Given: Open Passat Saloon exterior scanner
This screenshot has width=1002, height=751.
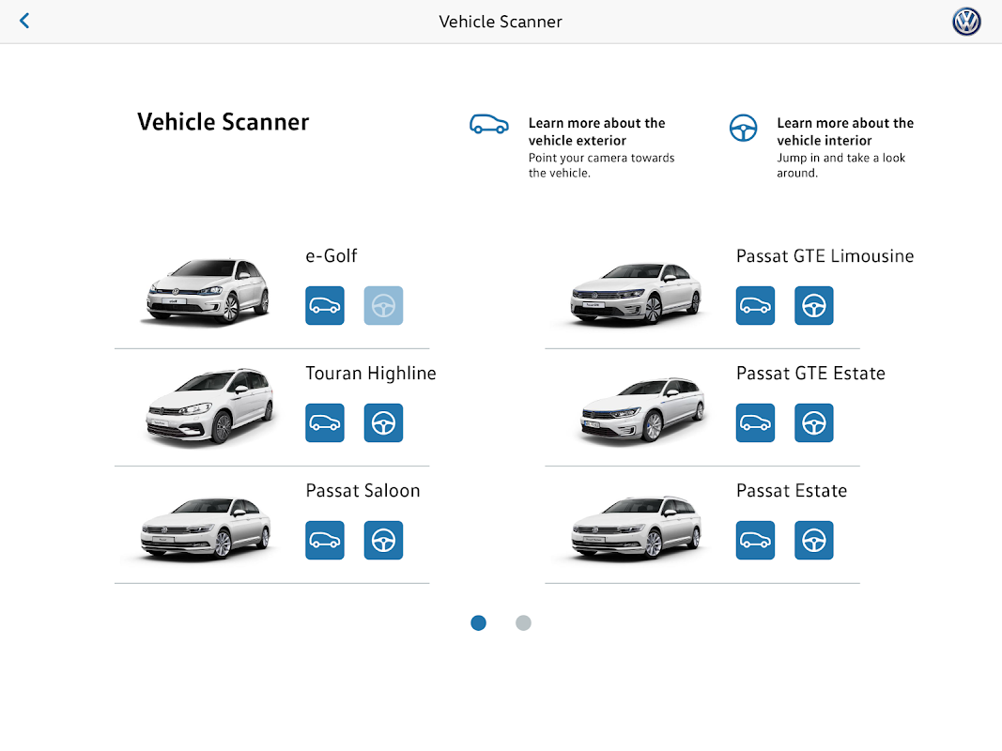Looking at the screenshot, I should point(325,541).
